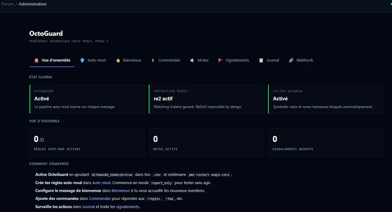Click the notepad icon beside Journal

(x=261, y=60)
